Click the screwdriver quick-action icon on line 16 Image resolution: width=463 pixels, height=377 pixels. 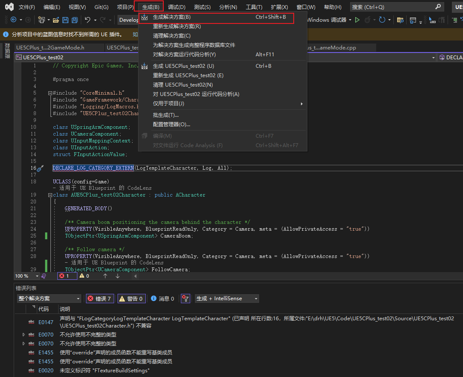pos(40,168)
